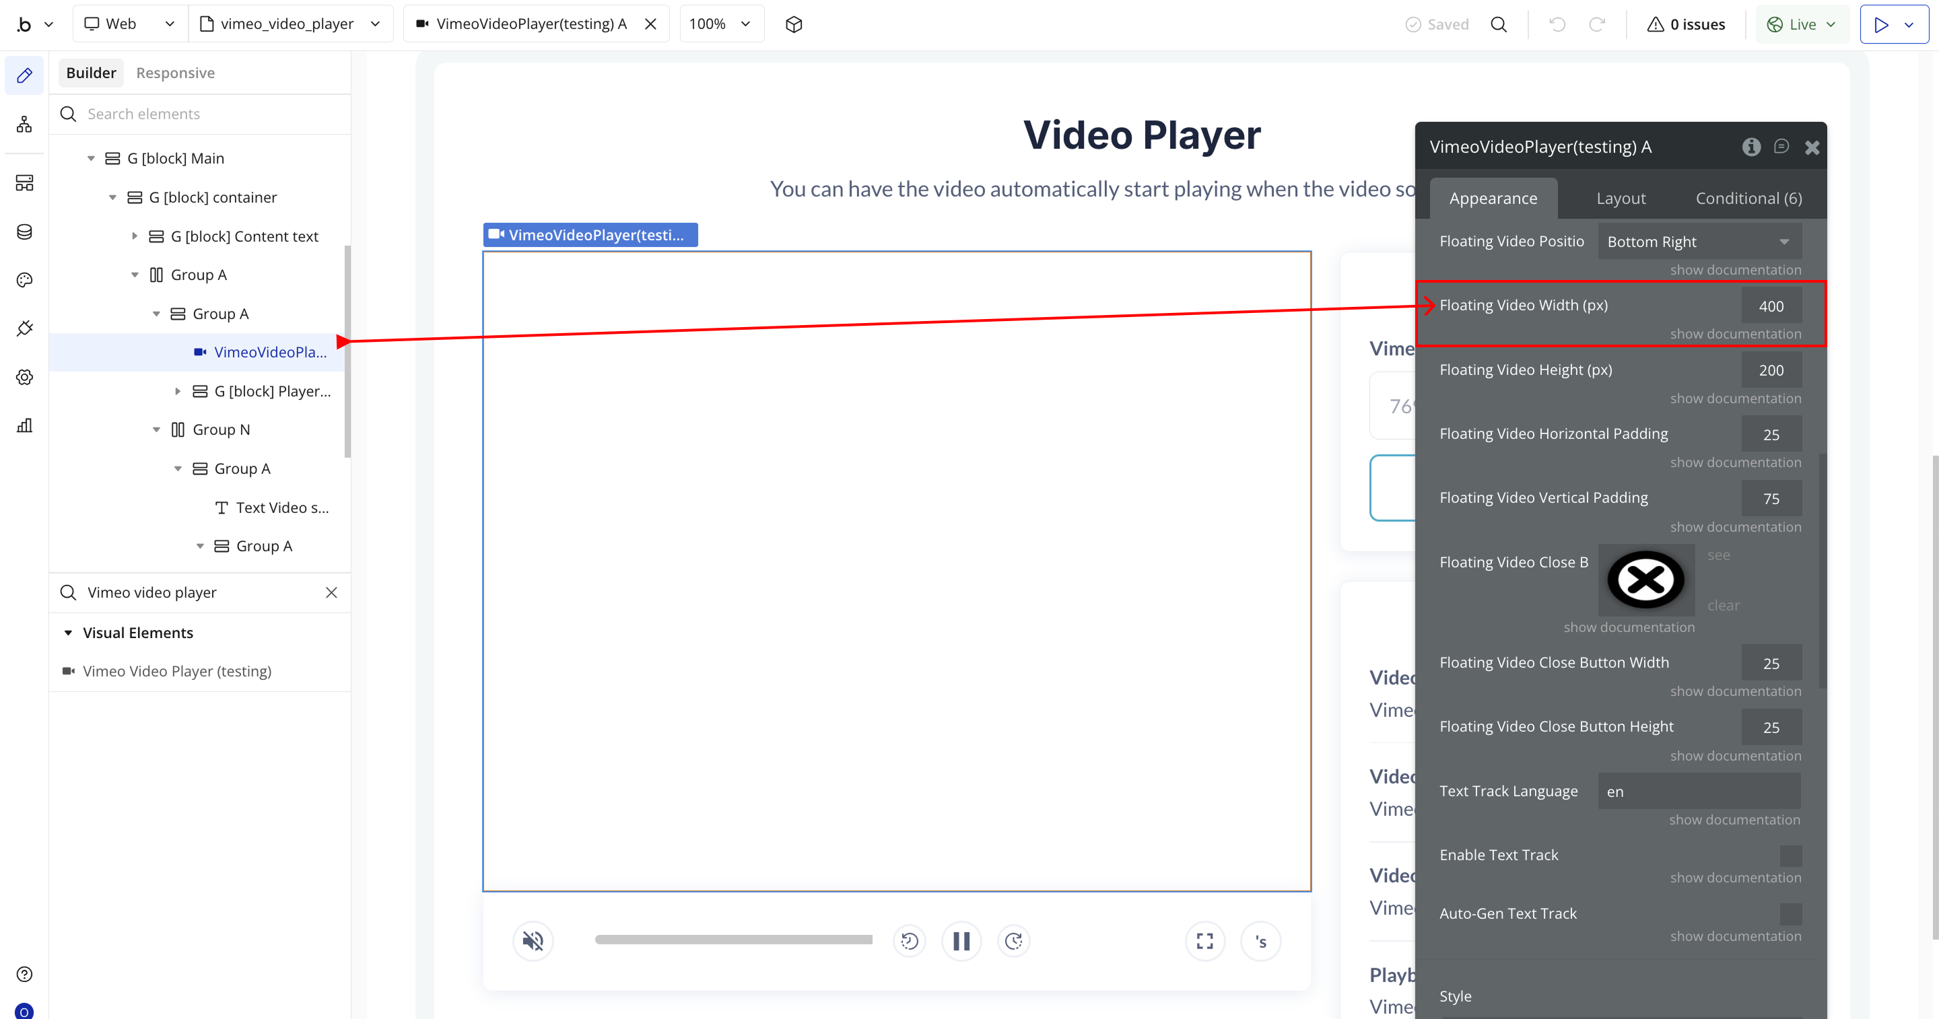Click the search magnifier in the top bar
Screen dimensions: 1939x1019
[1499, 24]
